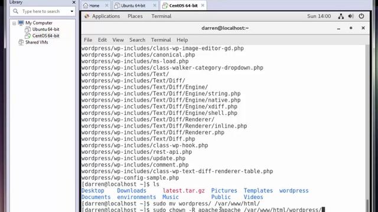Close the CentOS 64-bit tab

[x=203, y=5]
